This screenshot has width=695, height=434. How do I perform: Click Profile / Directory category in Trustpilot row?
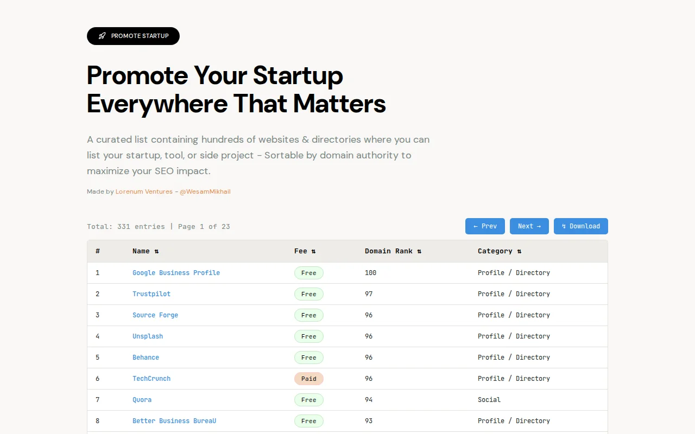click(x=514, y=294)
